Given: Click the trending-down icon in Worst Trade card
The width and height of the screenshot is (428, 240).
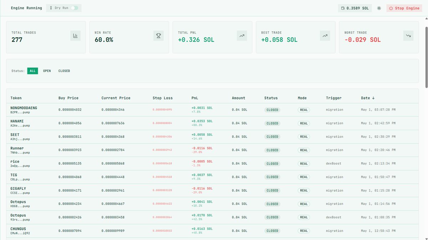Looking at the screenshot, I should (x=408, y=36).
